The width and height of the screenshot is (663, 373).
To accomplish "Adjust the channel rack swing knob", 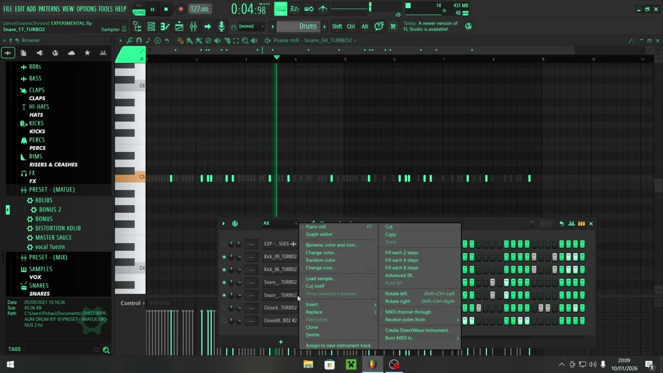I will [532, 224].
